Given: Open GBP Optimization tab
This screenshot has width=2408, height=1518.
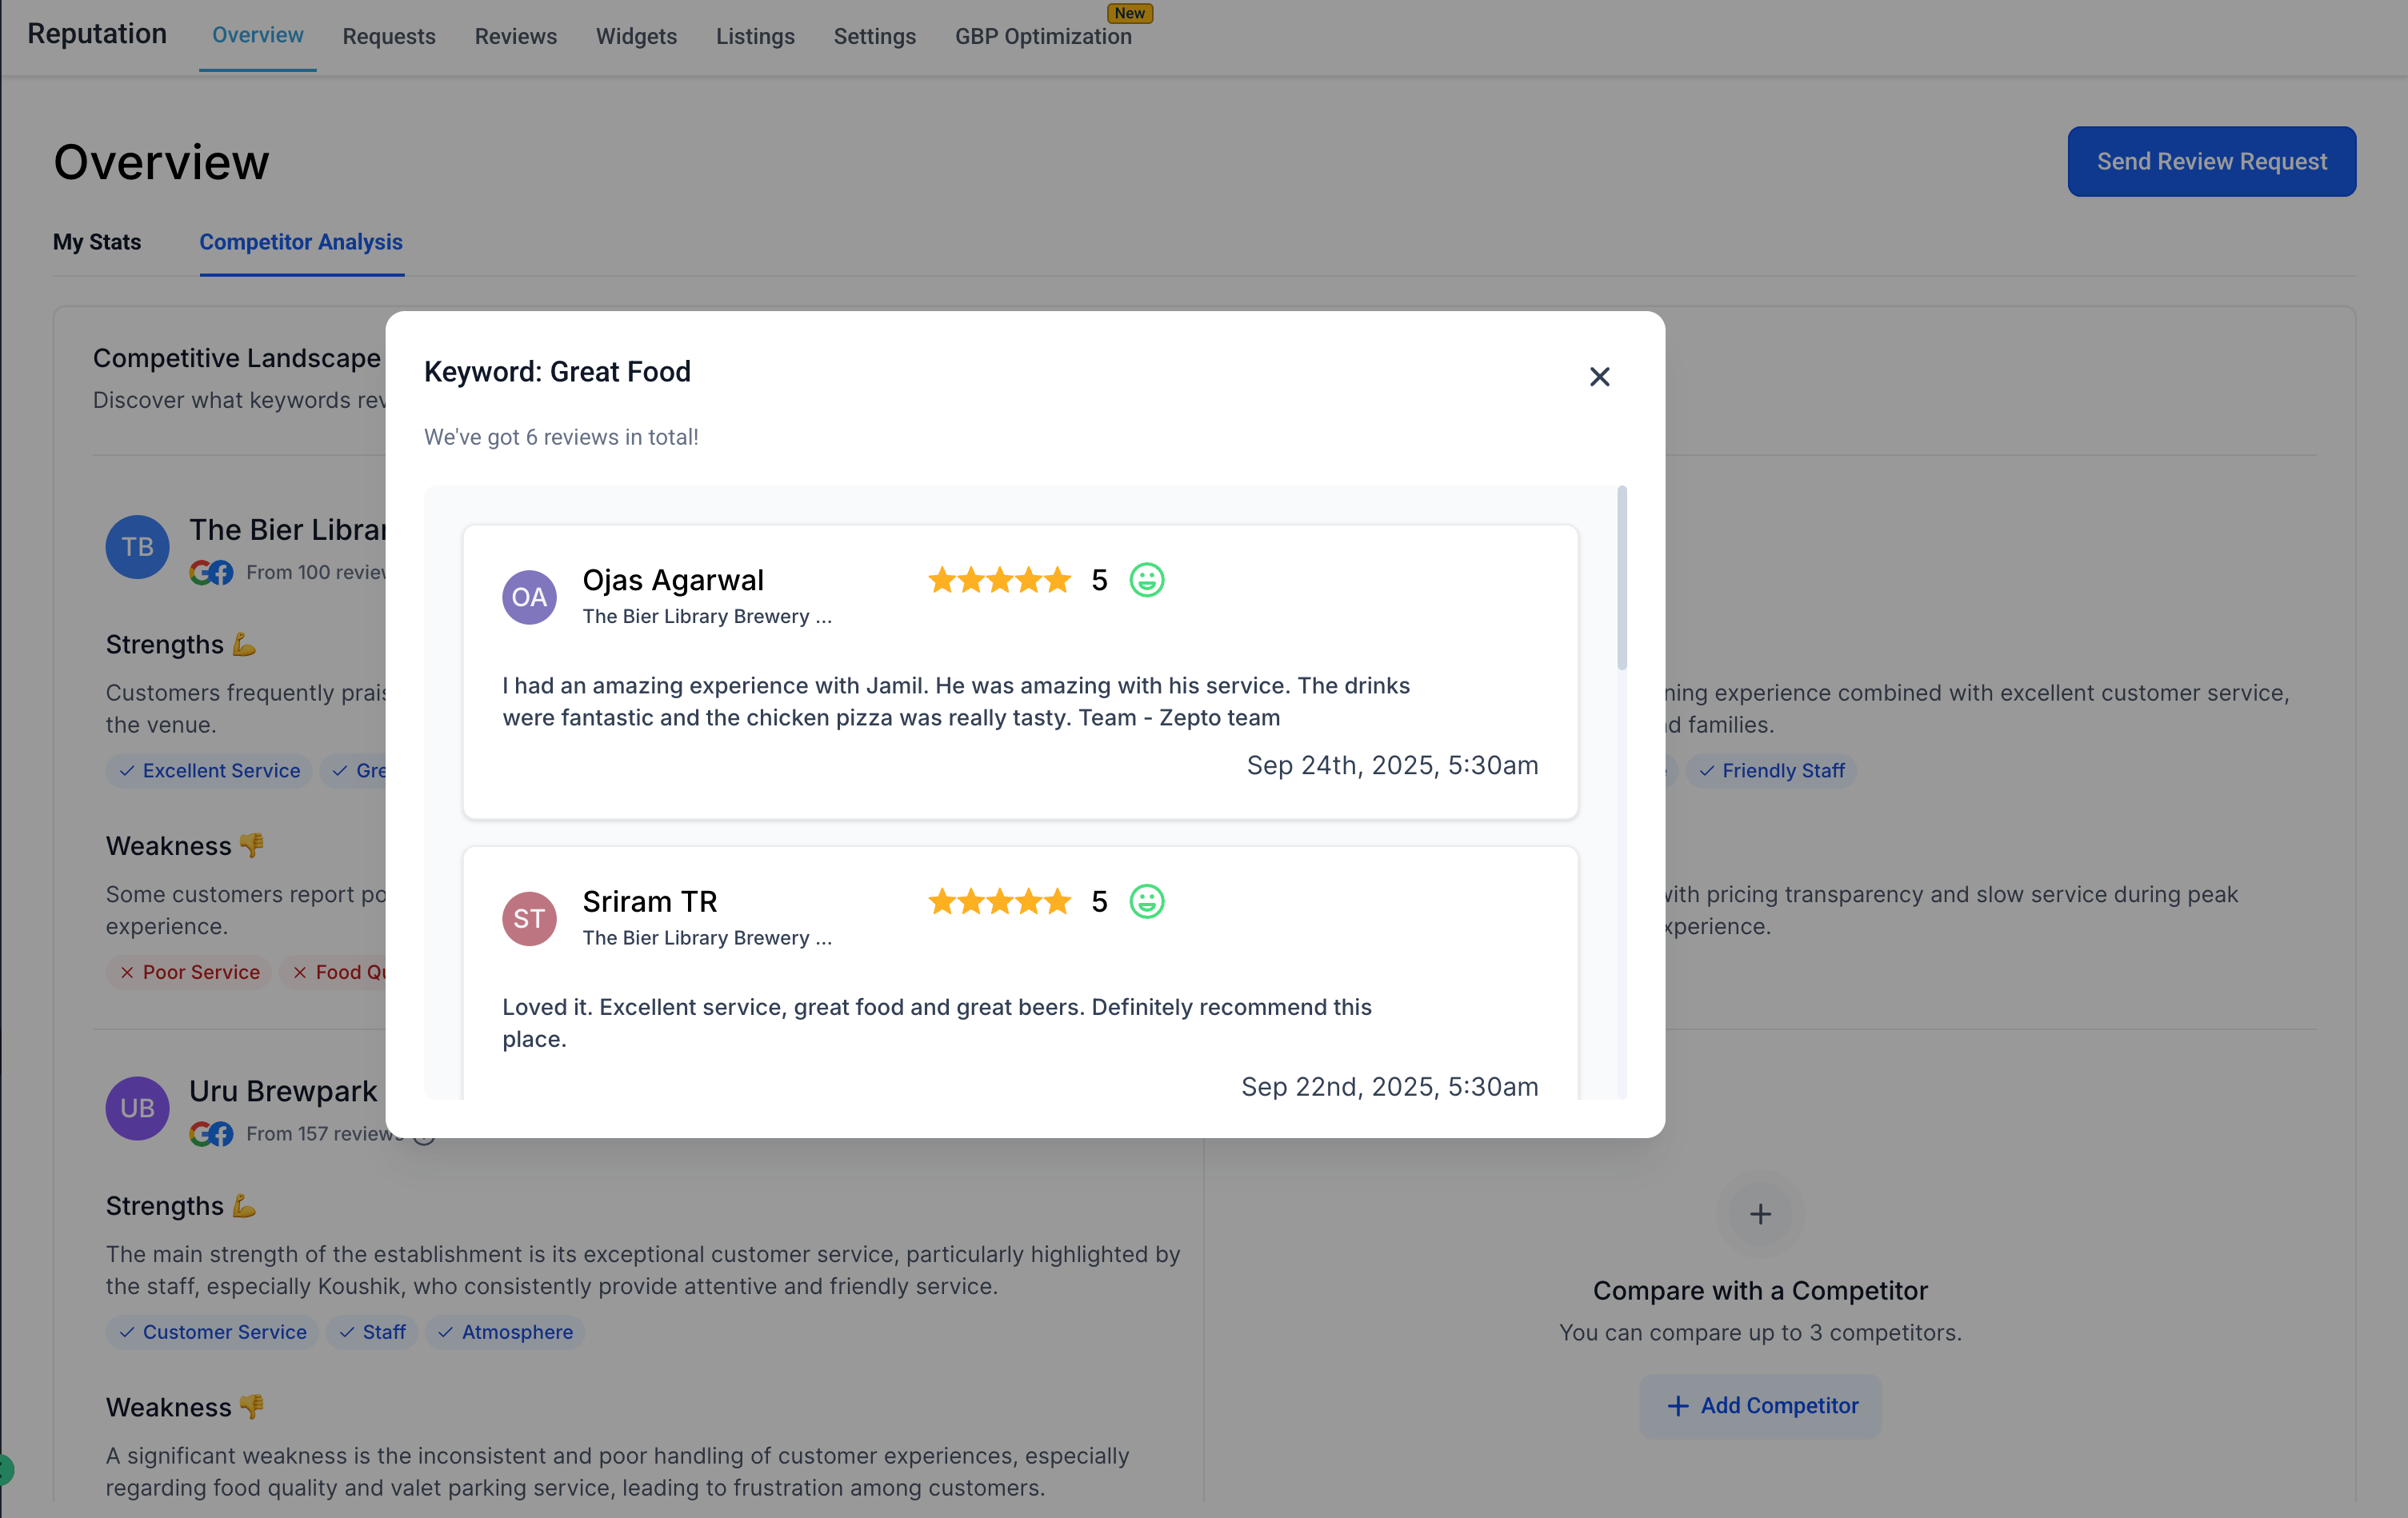Looking at the screenshot, I should point(1043,36).
